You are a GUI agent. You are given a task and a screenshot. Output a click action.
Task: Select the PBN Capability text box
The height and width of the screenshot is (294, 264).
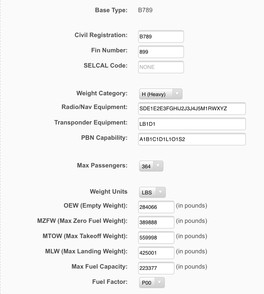click(192, 139)
